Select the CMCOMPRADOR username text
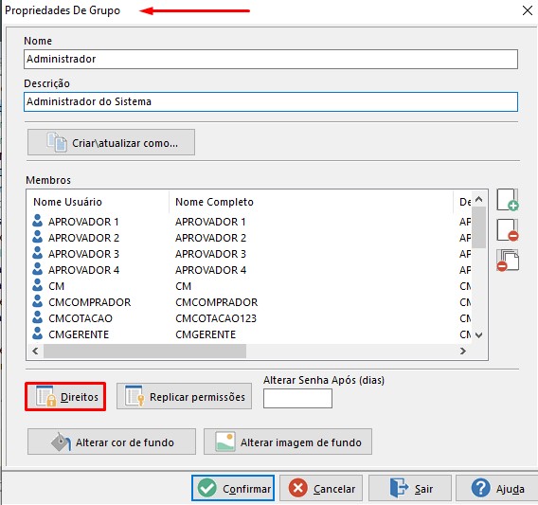This screenshot has width=538, height=505. 90,302
